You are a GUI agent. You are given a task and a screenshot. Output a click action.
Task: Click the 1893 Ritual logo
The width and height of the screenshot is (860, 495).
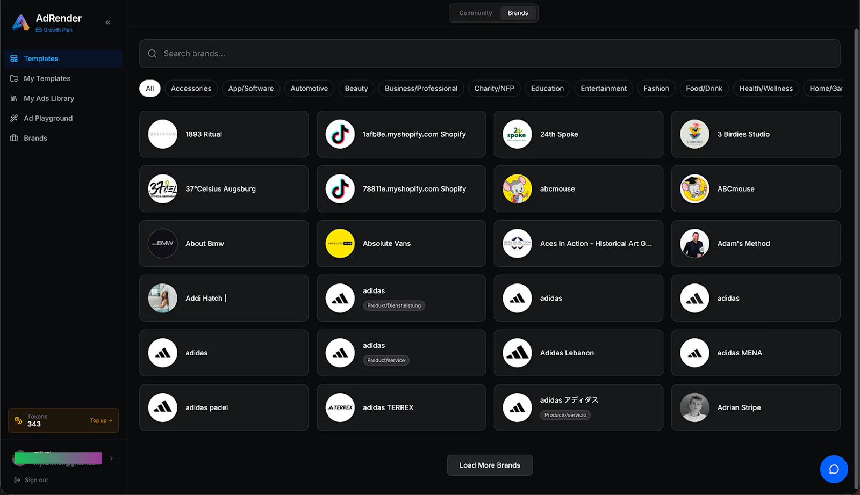point(162,134)
